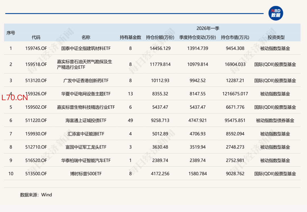The width and height of the screenshot is (307, 212).
Task: Open 国泰中证全指建筑材料ETF fund name
Action: 86,48
